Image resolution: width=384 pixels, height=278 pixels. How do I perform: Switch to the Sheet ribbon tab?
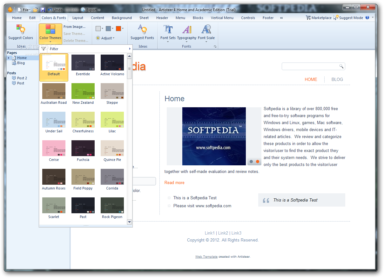(x=144, y=18)
